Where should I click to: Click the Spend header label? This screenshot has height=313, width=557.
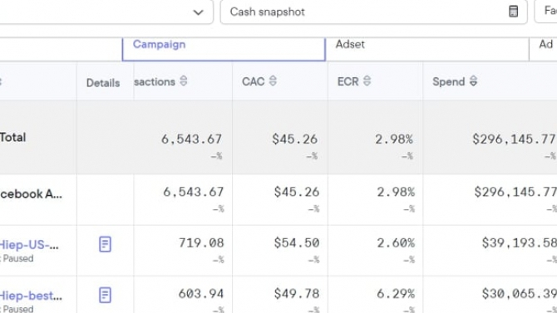pyautogui.click(x=449, y=81)
